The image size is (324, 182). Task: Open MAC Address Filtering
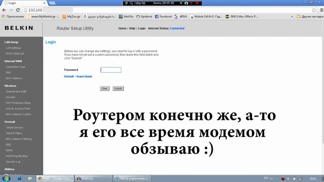coord(19,139)
